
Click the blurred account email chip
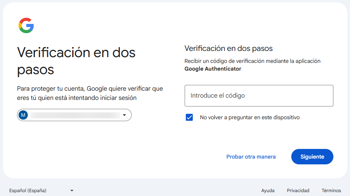coord(74,115)
